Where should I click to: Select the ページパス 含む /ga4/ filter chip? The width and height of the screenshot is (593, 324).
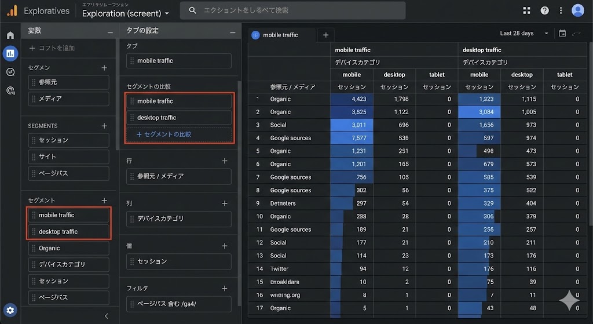[x=179, y=304]
